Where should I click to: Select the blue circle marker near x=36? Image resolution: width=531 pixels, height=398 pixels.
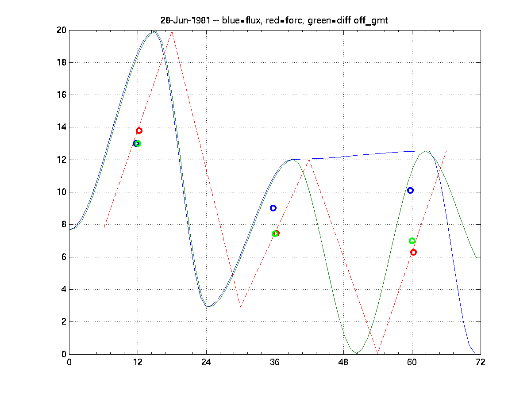[x=273, y=208]
